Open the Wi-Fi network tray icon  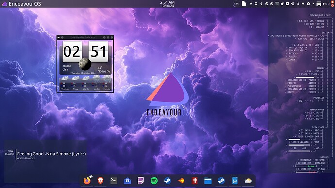click(303, 4)
